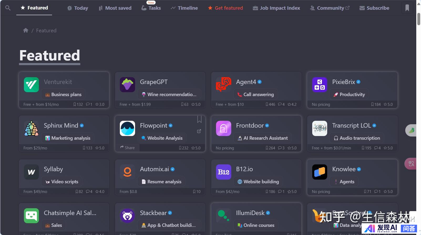Select the Wine recommendation tag
The width and height of the screenshot is (421, 235).
[169, 94]
